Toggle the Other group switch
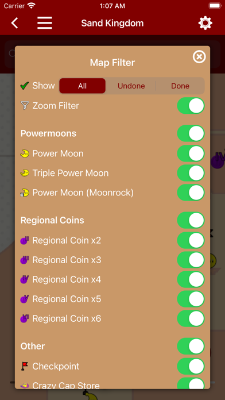The height and width of the screenshot is (400, 225). pos(191,346)
